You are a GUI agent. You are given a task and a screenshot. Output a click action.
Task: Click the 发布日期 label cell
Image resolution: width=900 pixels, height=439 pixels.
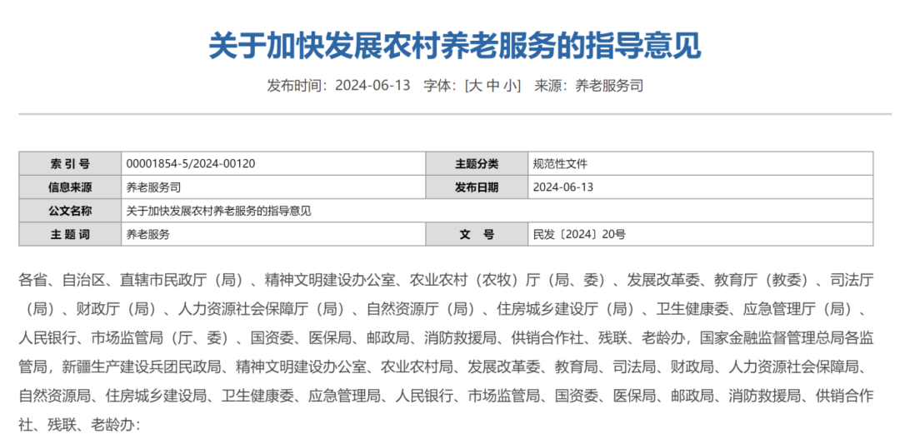477,187
